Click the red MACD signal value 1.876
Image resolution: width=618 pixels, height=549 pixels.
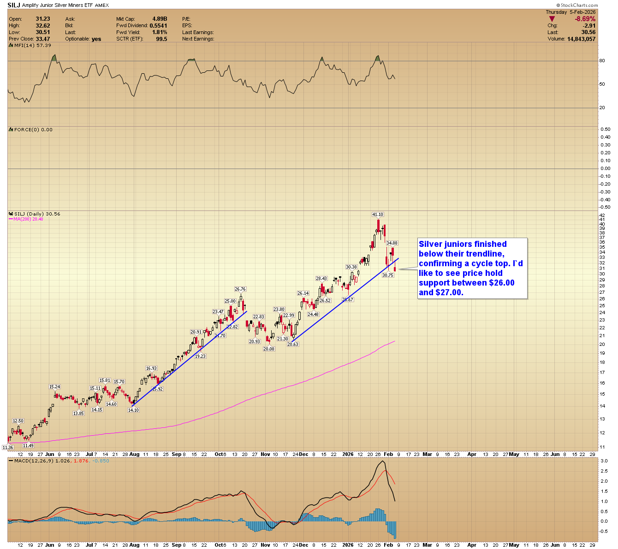point(81,461)
